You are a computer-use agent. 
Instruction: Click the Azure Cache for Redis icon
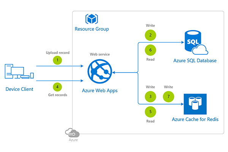pos(195,104)
